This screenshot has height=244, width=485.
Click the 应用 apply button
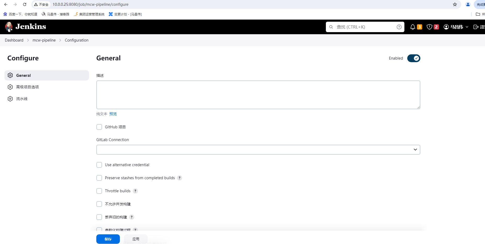(x=136, y=239)
